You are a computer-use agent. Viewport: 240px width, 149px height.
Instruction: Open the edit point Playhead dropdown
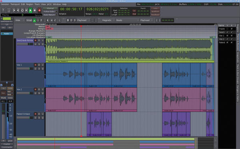146,20
